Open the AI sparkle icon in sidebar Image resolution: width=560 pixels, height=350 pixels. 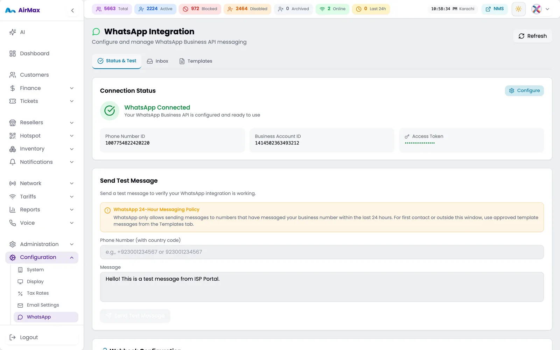coord(13,32)
